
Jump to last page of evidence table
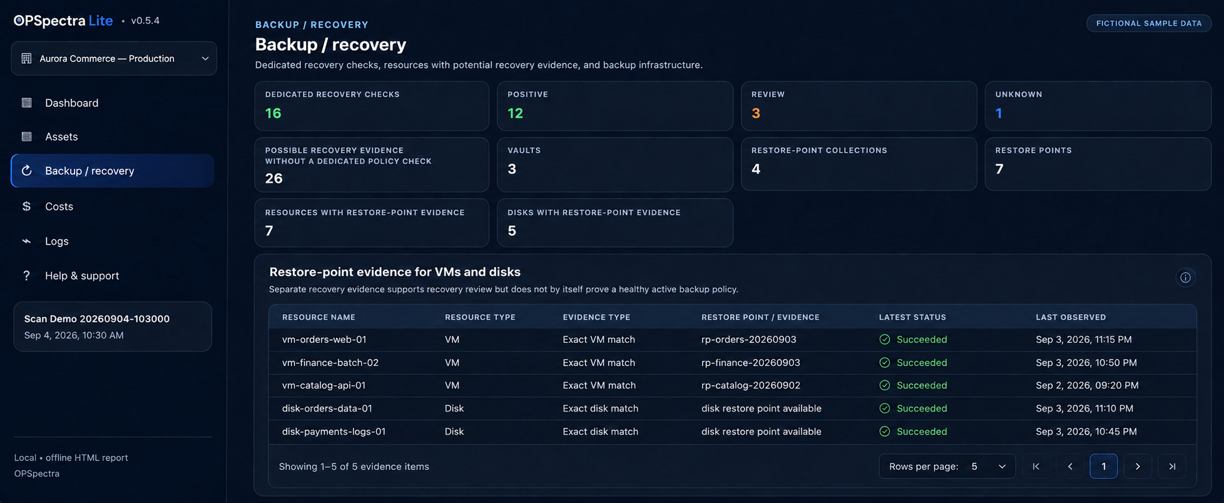[1172, 466]
